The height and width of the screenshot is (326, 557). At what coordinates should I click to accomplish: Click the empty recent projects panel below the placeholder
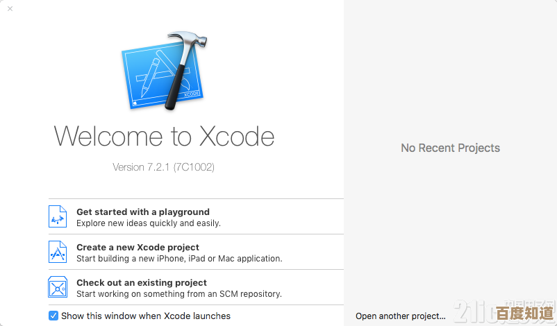450,229
